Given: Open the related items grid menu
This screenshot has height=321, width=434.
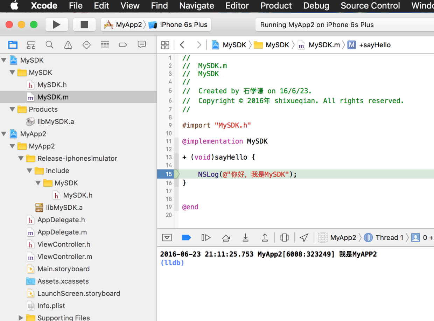Looking at the screenshot, I should 165,45.
